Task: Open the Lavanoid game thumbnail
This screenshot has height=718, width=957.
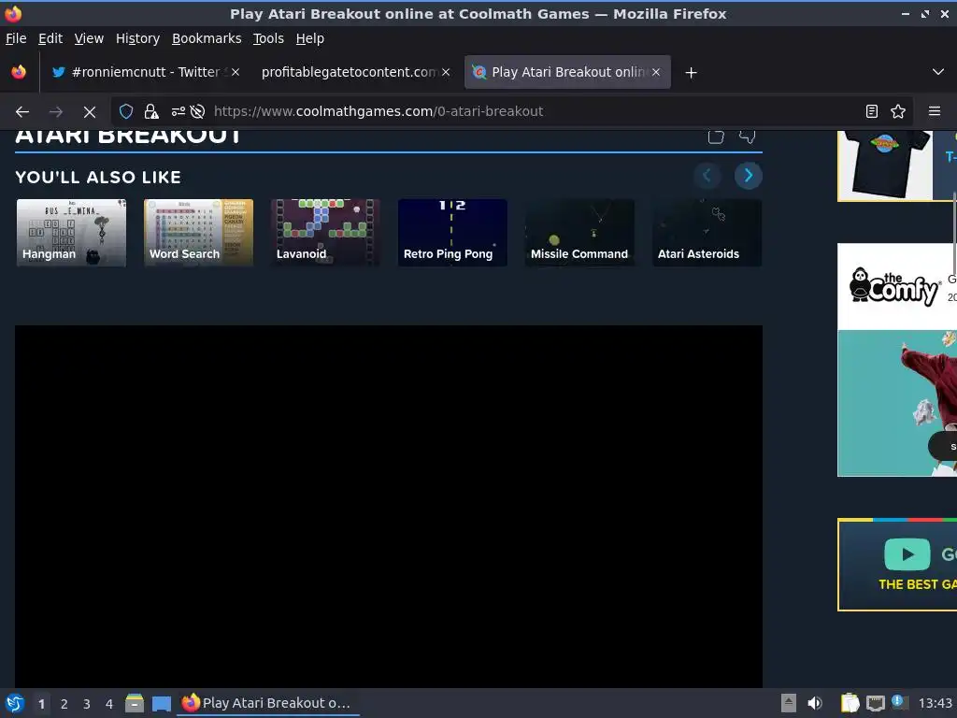Action: [325, 233]
